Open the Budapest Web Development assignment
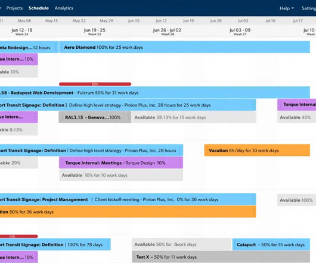 coord(155,92)
